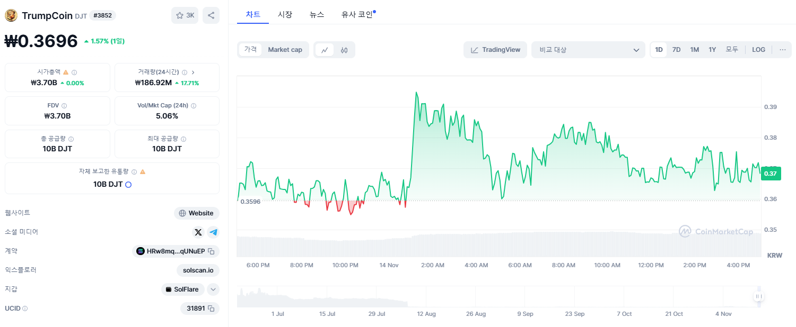Viewport: 796px width, 327px height.
Task: Add TrumpCoin to watchlist with star button
Action: click(185, 15)
